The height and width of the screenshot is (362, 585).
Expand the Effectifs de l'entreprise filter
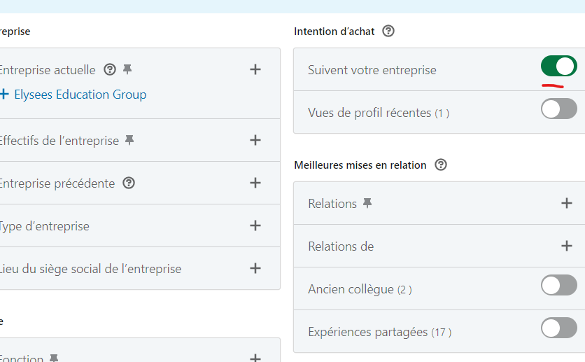coord(255,140)
